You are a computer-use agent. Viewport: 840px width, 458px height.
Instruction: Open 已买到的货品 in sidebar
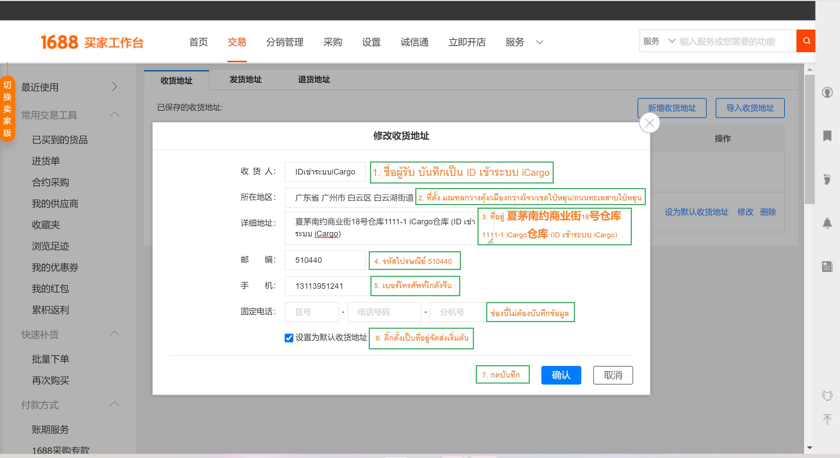click(60, 140)
